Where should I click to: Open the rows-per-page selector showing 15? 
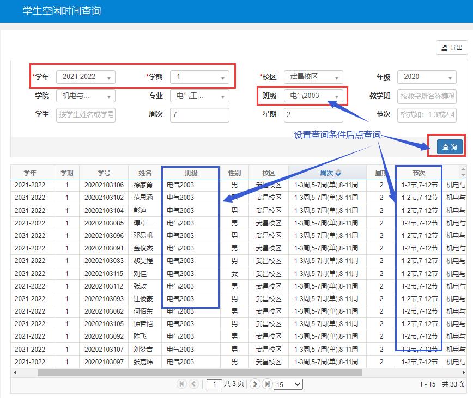[x=288, y=384]
